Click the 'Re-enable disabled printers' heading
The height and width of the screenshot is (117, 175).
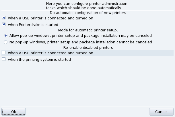tap(88, 47)
